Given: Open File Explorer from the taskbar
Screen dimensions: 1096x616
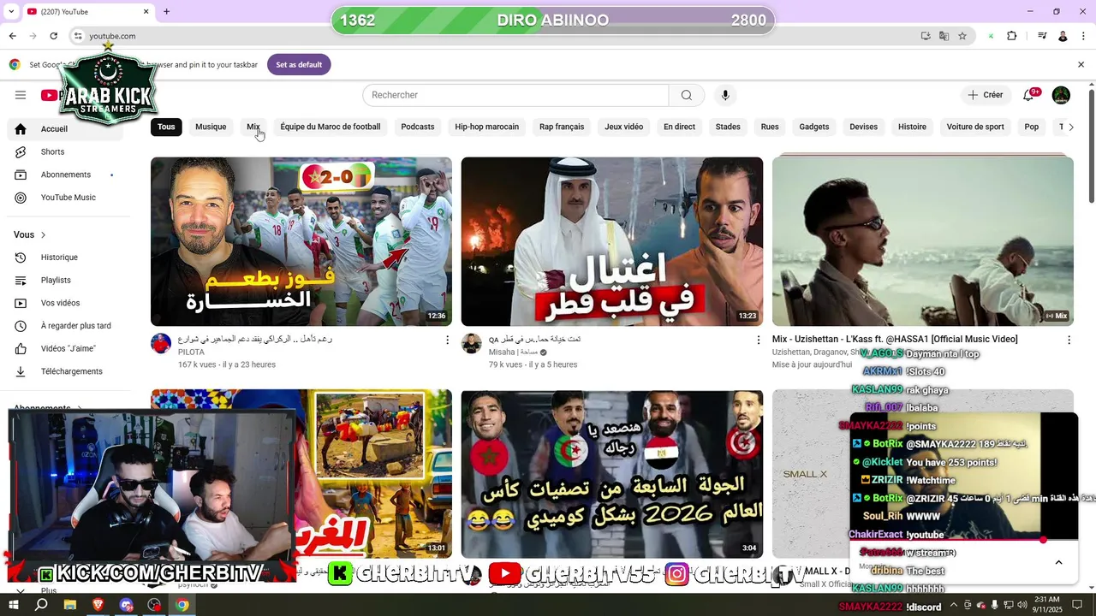Looking at the screenshot, I should coord(70,605).
